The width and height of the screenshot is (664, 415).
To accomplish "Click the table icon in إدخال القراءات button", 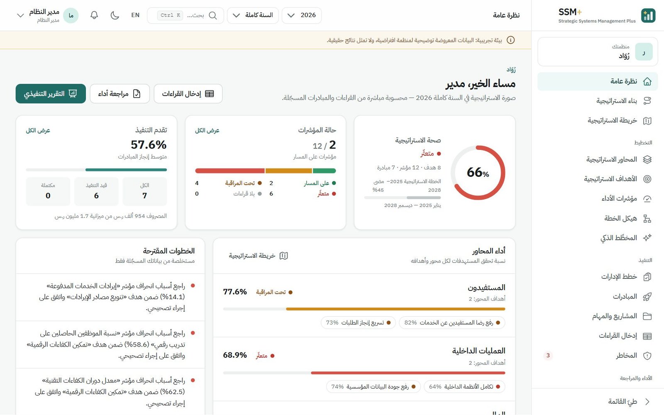I will click(210, 94).
